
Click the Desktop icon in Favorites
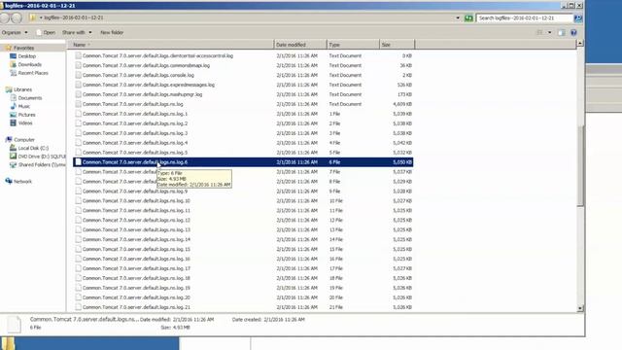pyautogui.click(x=13, y=56)
